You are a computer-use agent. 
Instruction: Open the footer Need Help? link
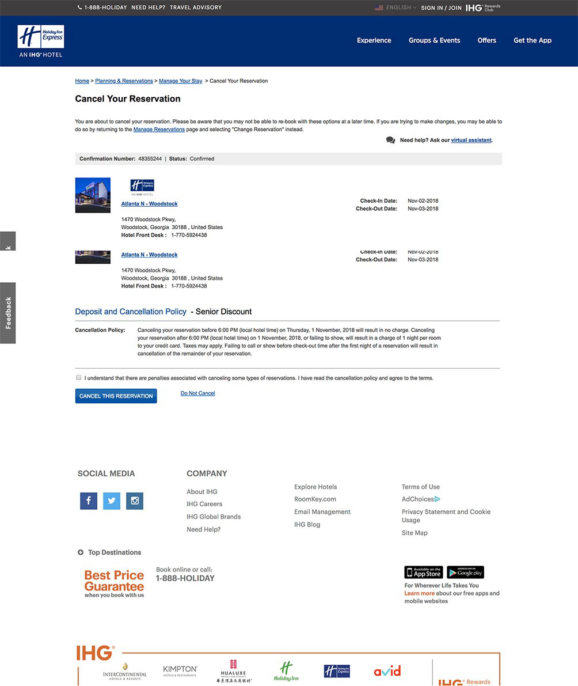[203, 529]
